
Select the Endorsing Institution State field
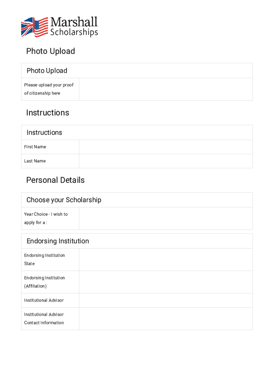click(165, 259)
